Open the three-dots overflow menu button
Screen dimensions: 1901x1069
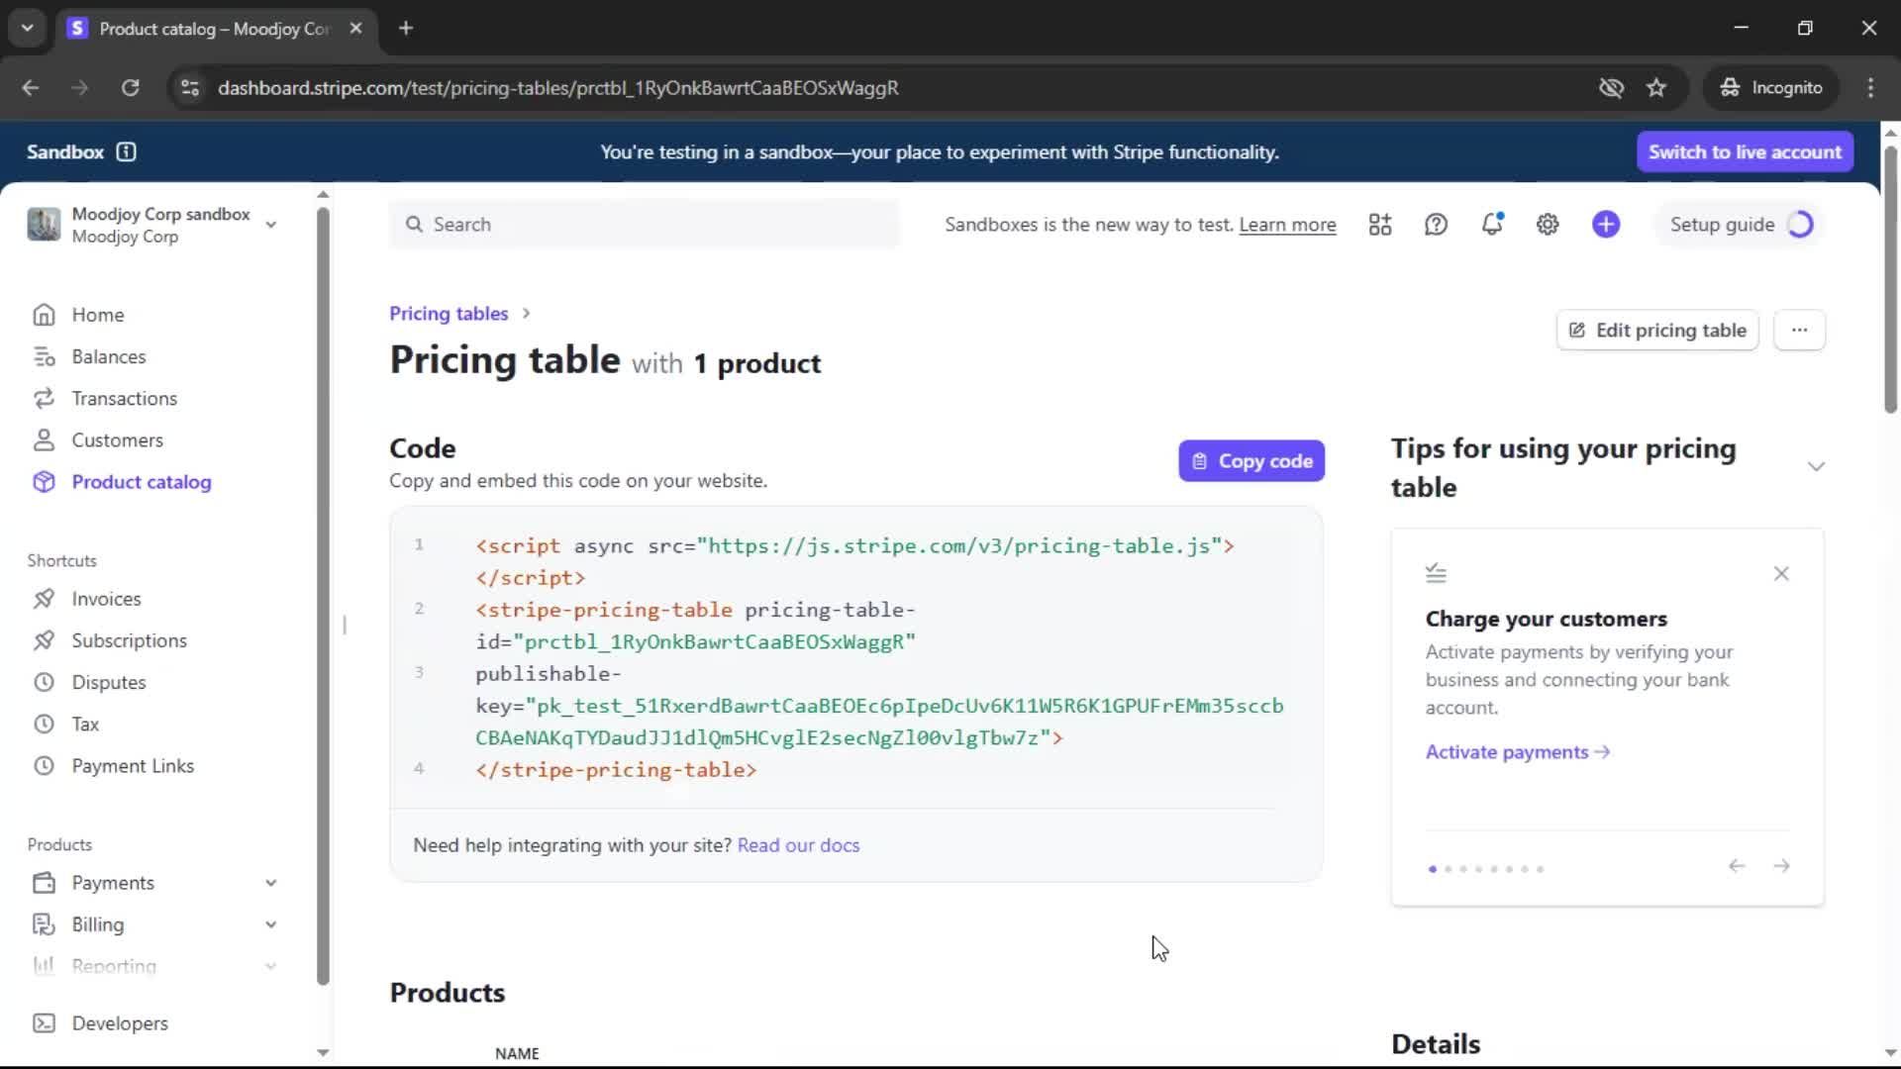[1799, 331]
